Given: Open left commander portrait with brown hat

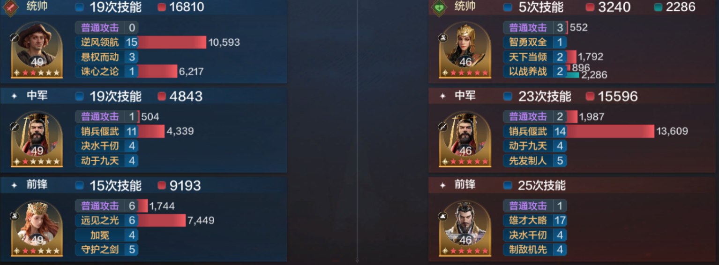Looking at the screenshot, I should pyautogui.click(x=37, y=50).
